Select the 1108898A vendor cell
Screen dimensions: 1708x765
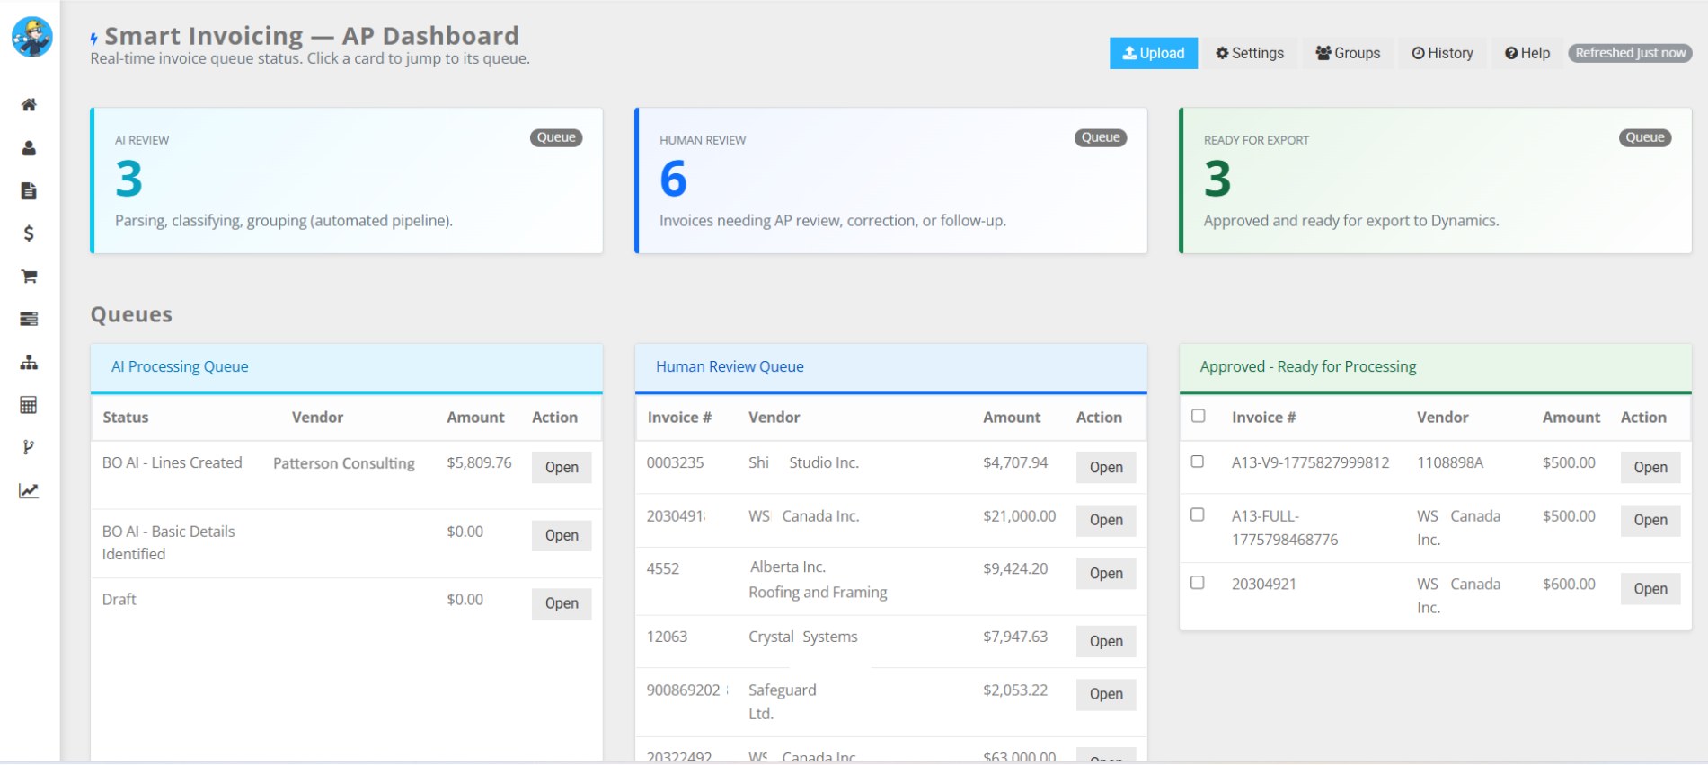(1450, 462)
